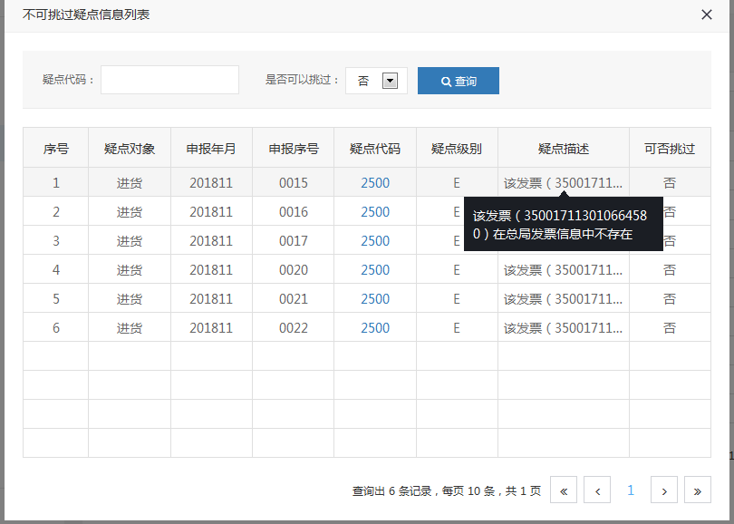The height and width of the screenshot is (524, 734).
Task: Go to the next page
Action: point(664,490)
